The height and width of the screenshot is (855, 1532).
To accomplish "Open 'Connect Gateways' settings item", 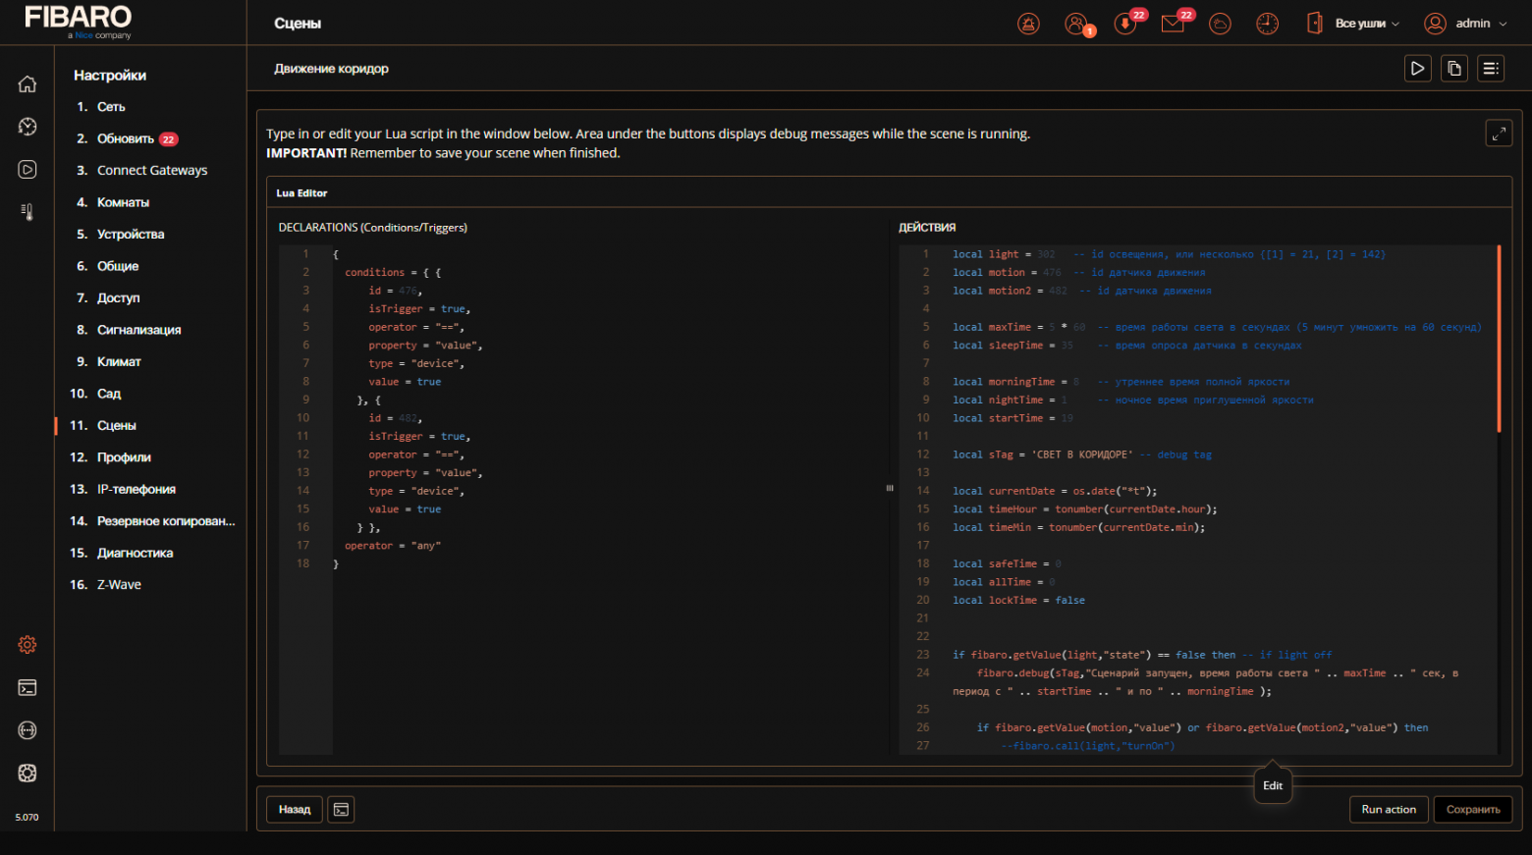I will click(151, 171).
